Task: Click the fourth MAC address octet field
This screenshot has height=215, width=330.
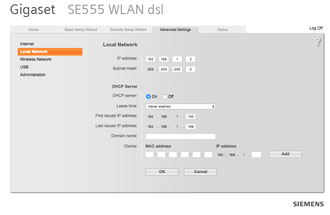Action: 185,155
